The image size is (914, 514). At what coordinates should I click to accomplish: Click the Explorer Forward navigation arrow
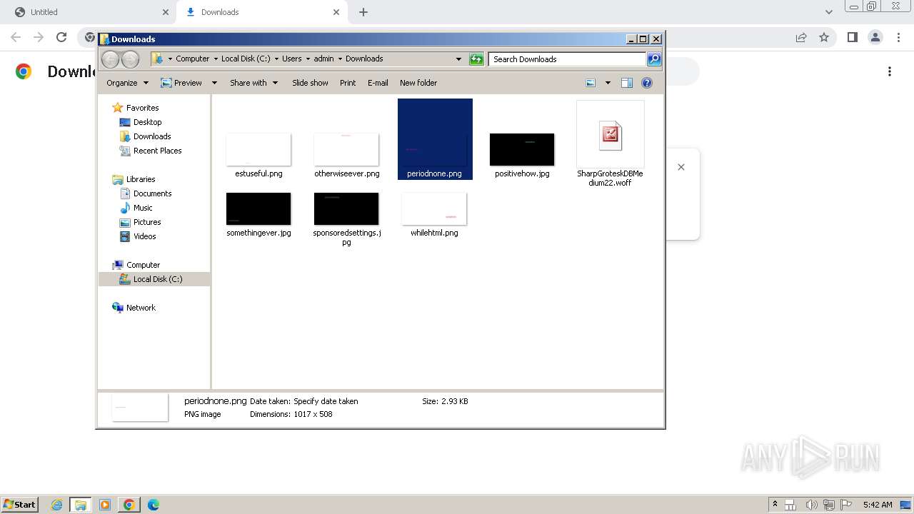pyautogui.click(x=130, y=59)
